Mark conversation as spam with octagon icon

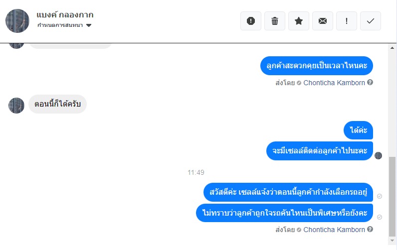pos(251,21)
